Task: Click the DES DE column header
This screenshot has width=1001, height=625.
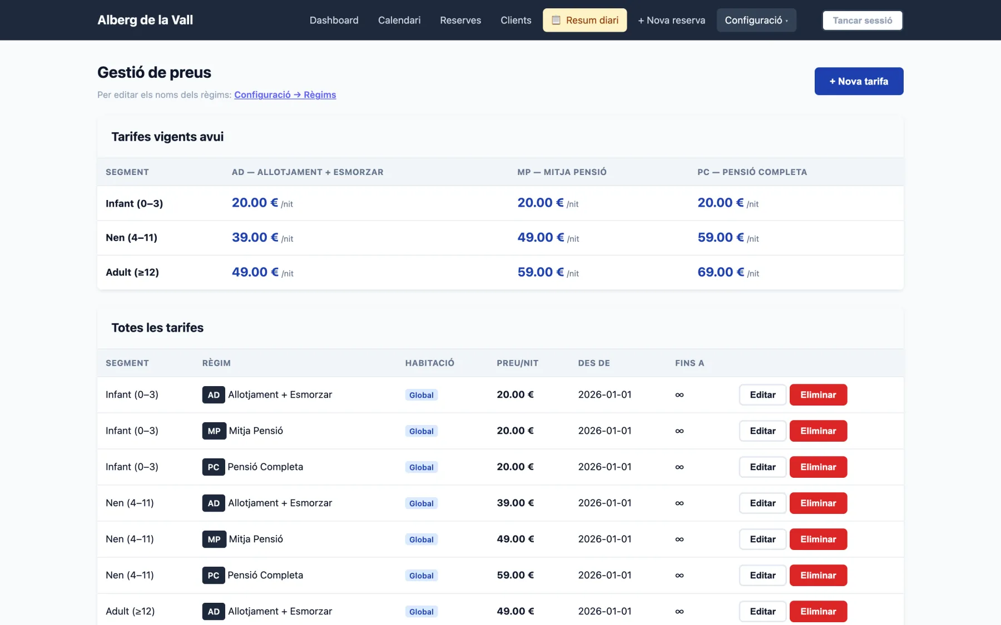Action: pos(594,363)
